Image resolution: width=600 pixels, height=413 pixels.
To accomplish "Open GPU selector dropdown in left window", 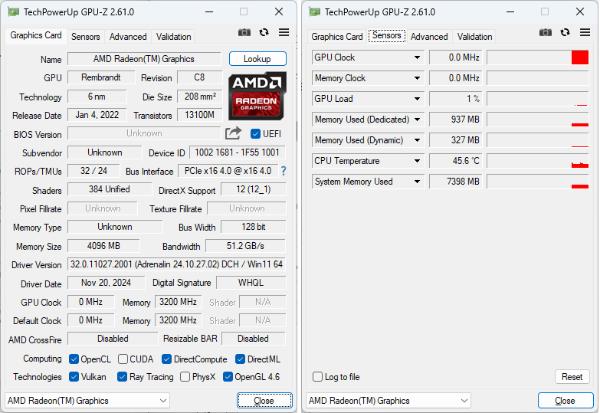I will [x=87, y=401].
